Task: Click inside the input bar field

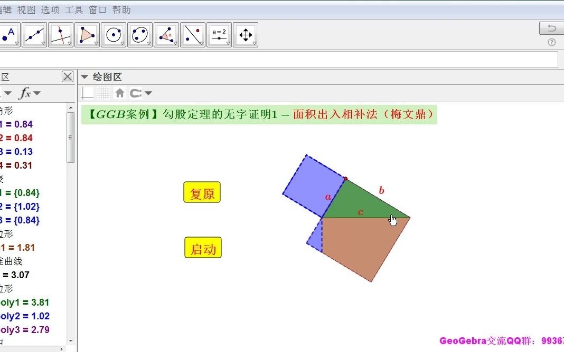Action: (264, 59)
